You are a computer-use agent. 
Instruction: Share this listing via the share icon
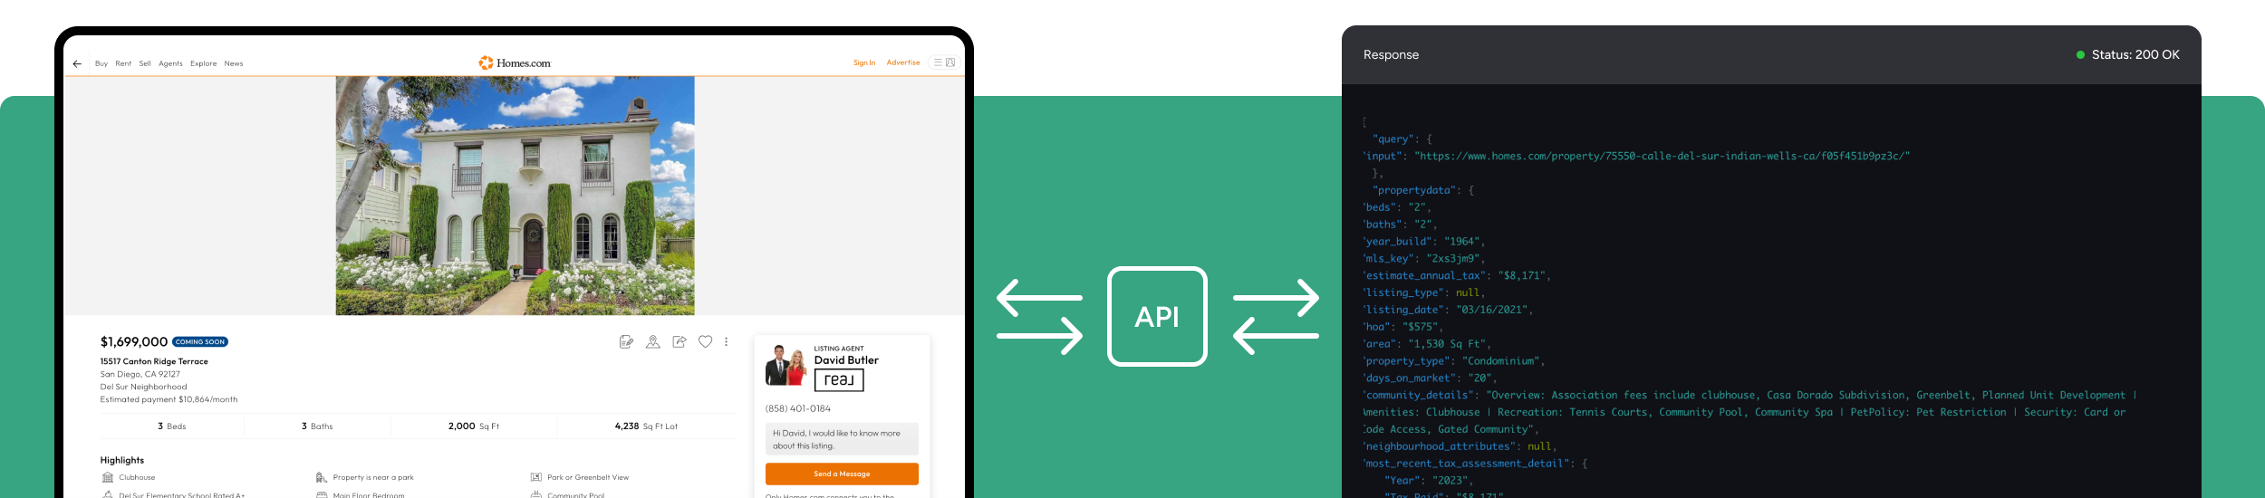pos(679,342)
